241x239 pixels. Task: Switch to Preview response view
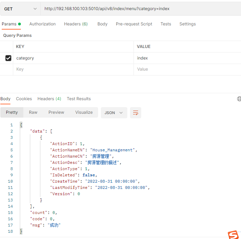tap(56, 112)
